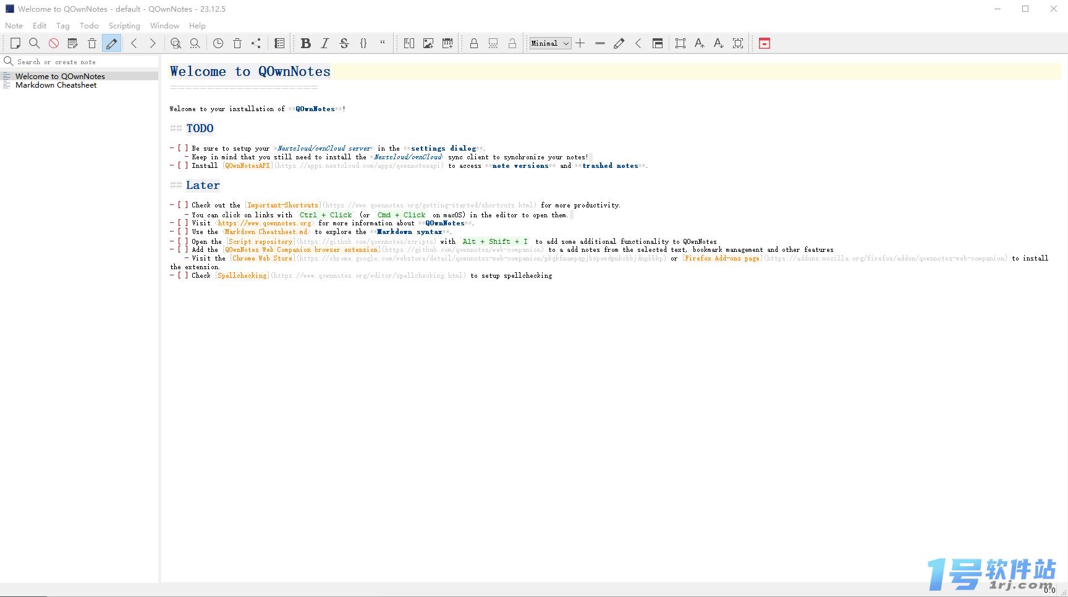Toggle distraction free mode
The image size is (1068, 597).
tap(680, 43)
